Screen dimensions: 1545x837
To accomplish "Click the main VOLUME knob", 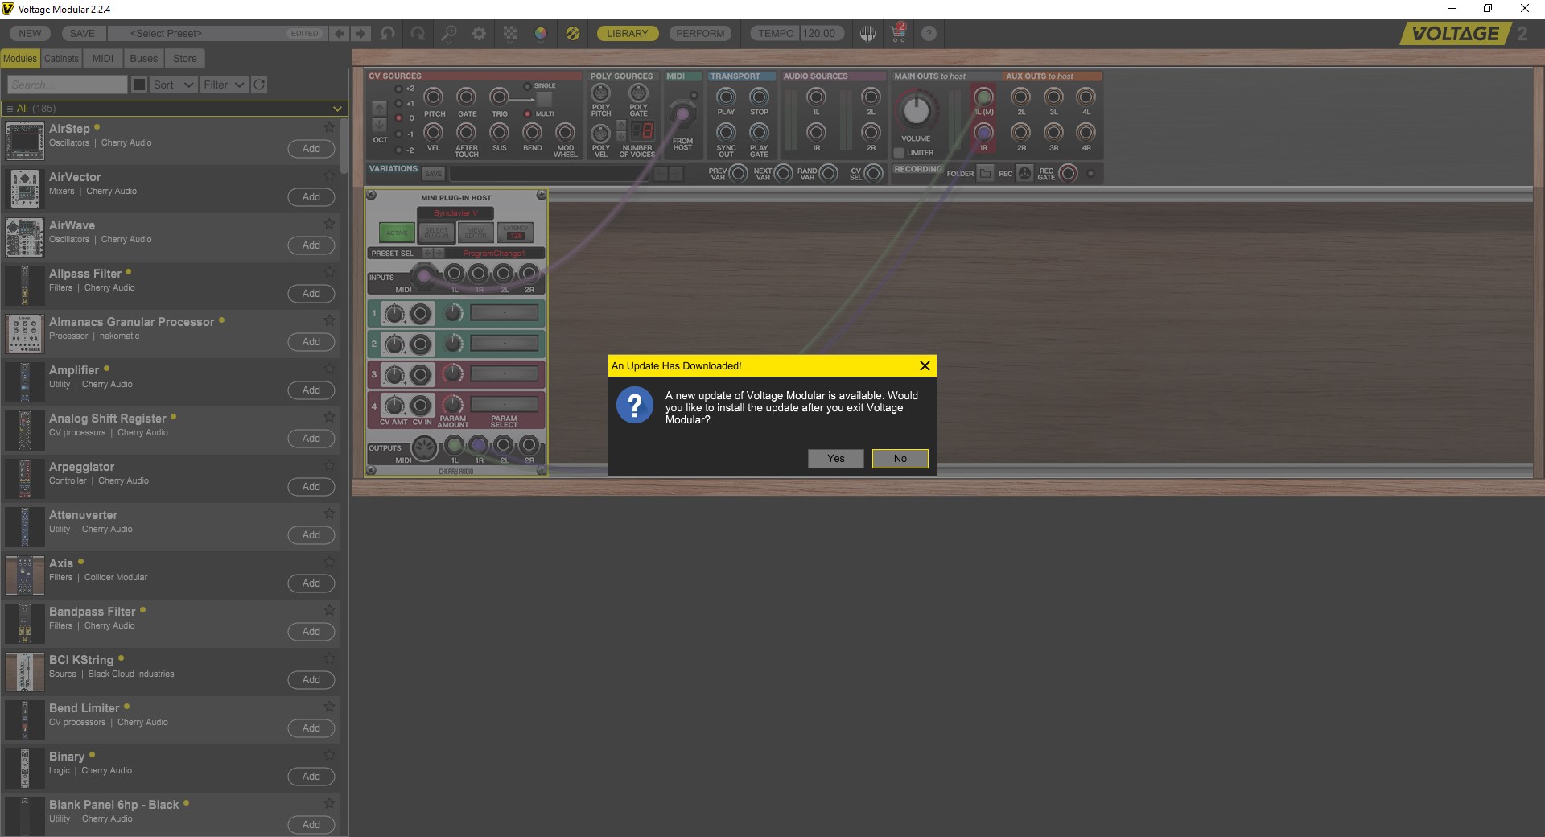I will [x=916, y=111].
